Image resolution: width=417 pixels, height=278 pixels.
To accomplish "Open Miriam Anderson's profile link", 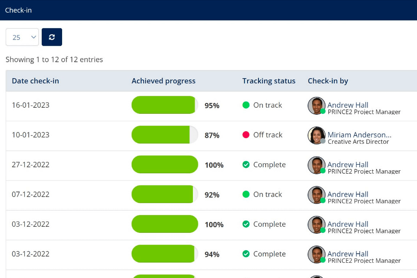I will tap(359, 135).
